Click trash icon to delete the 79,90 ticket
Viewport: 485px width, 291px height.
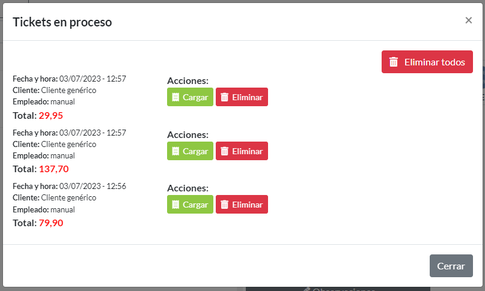(x=224, y=205)
